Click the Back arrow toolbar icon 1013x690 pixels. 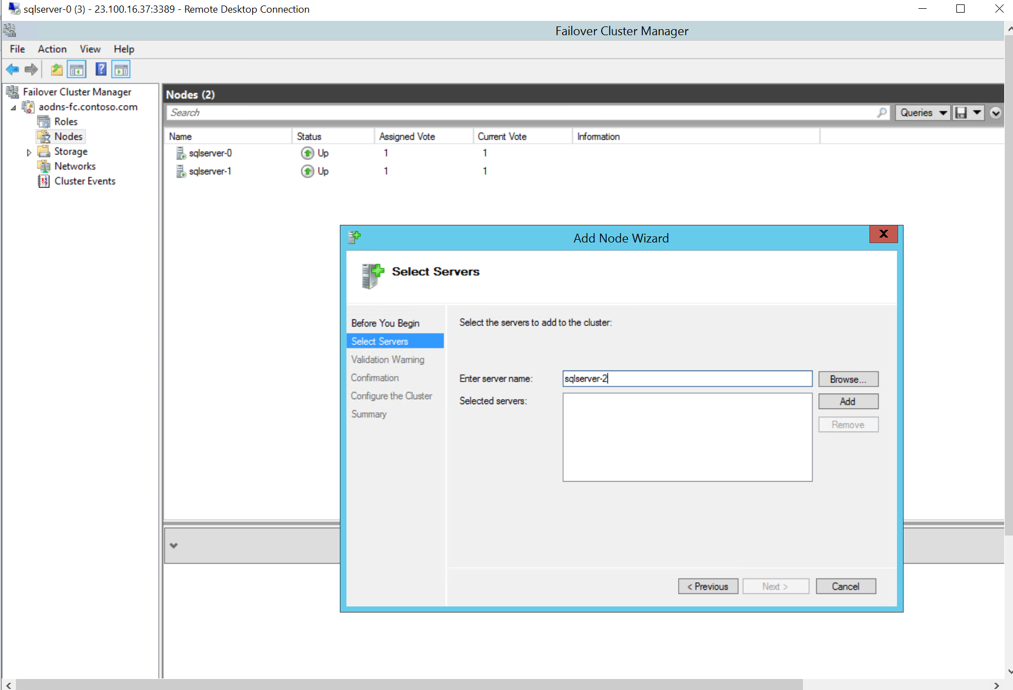click(x=12, y=69)
